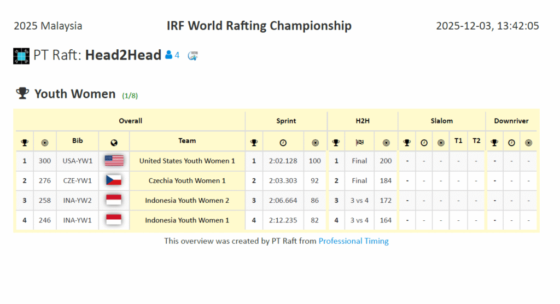Click the H2H checkered flag column icon
Viewport: 560px width, 304px height.
(x=359, y=143)
